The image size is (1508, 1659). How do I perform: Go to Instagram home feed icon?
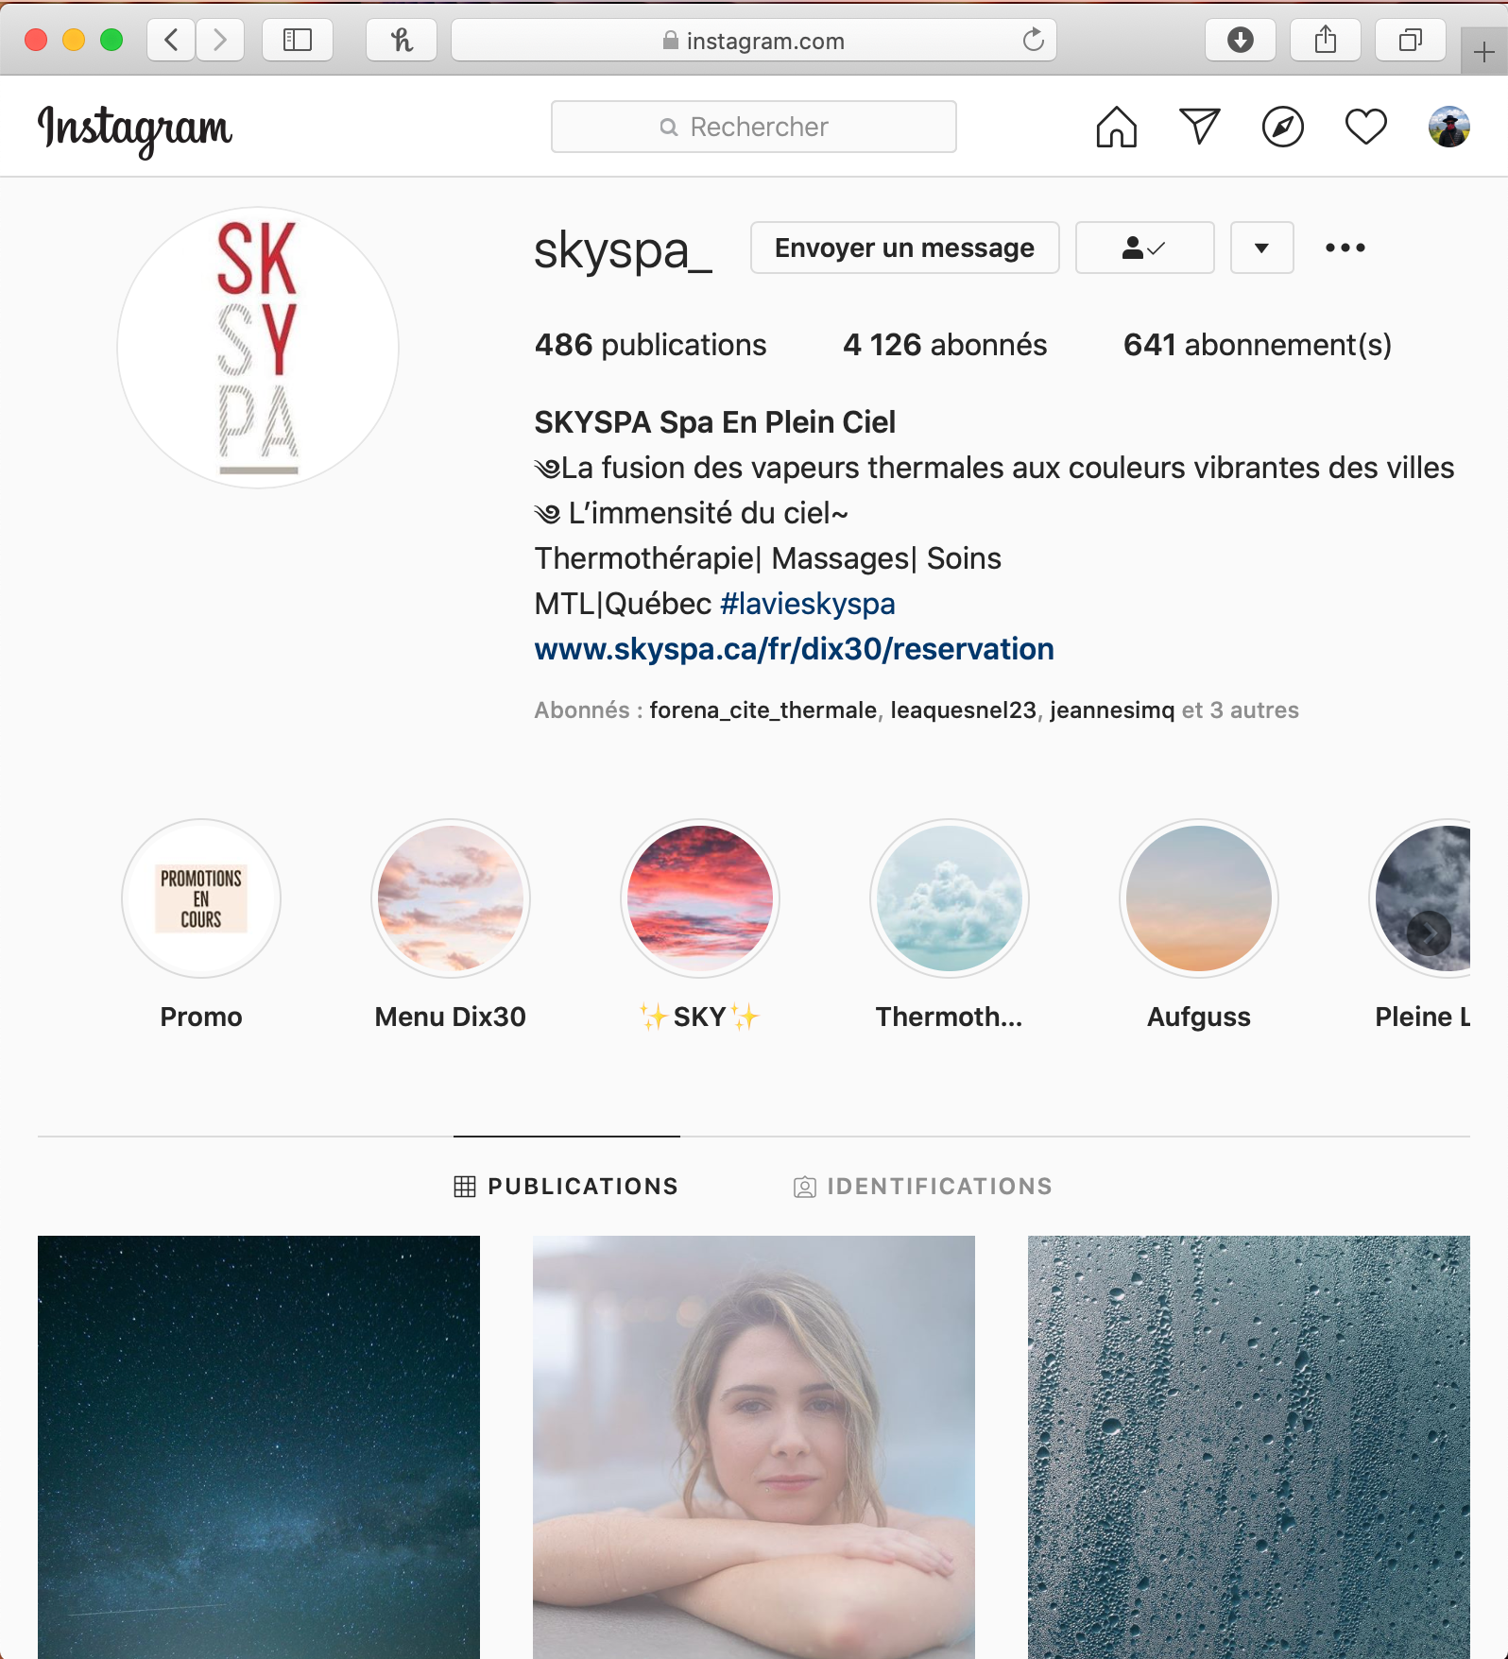1116,127
